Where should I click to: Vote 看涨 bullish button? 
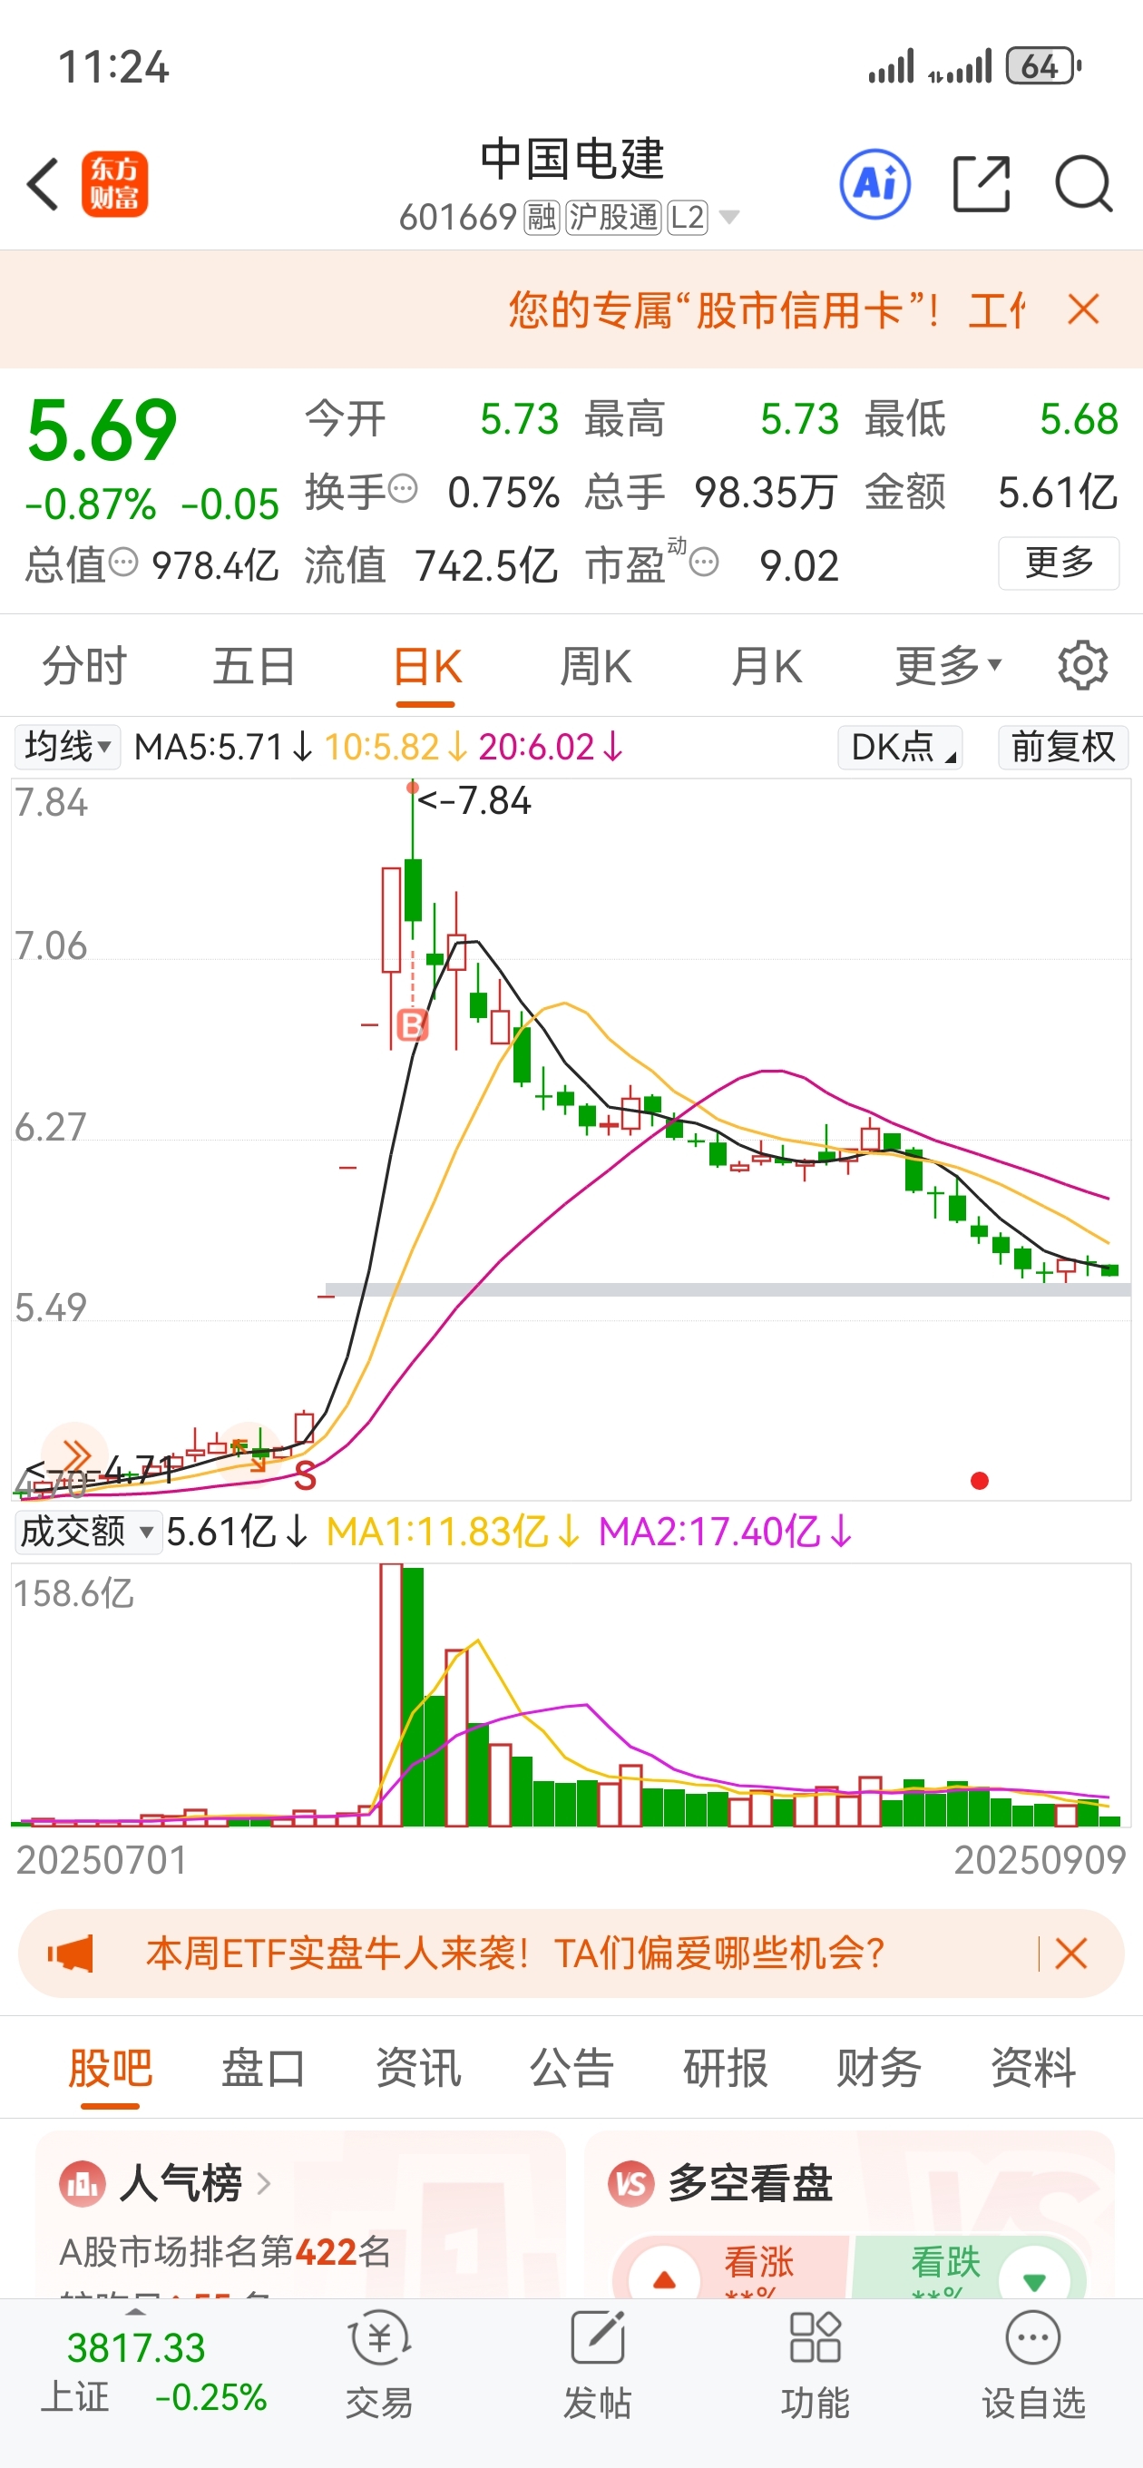tap(733, 2267)
